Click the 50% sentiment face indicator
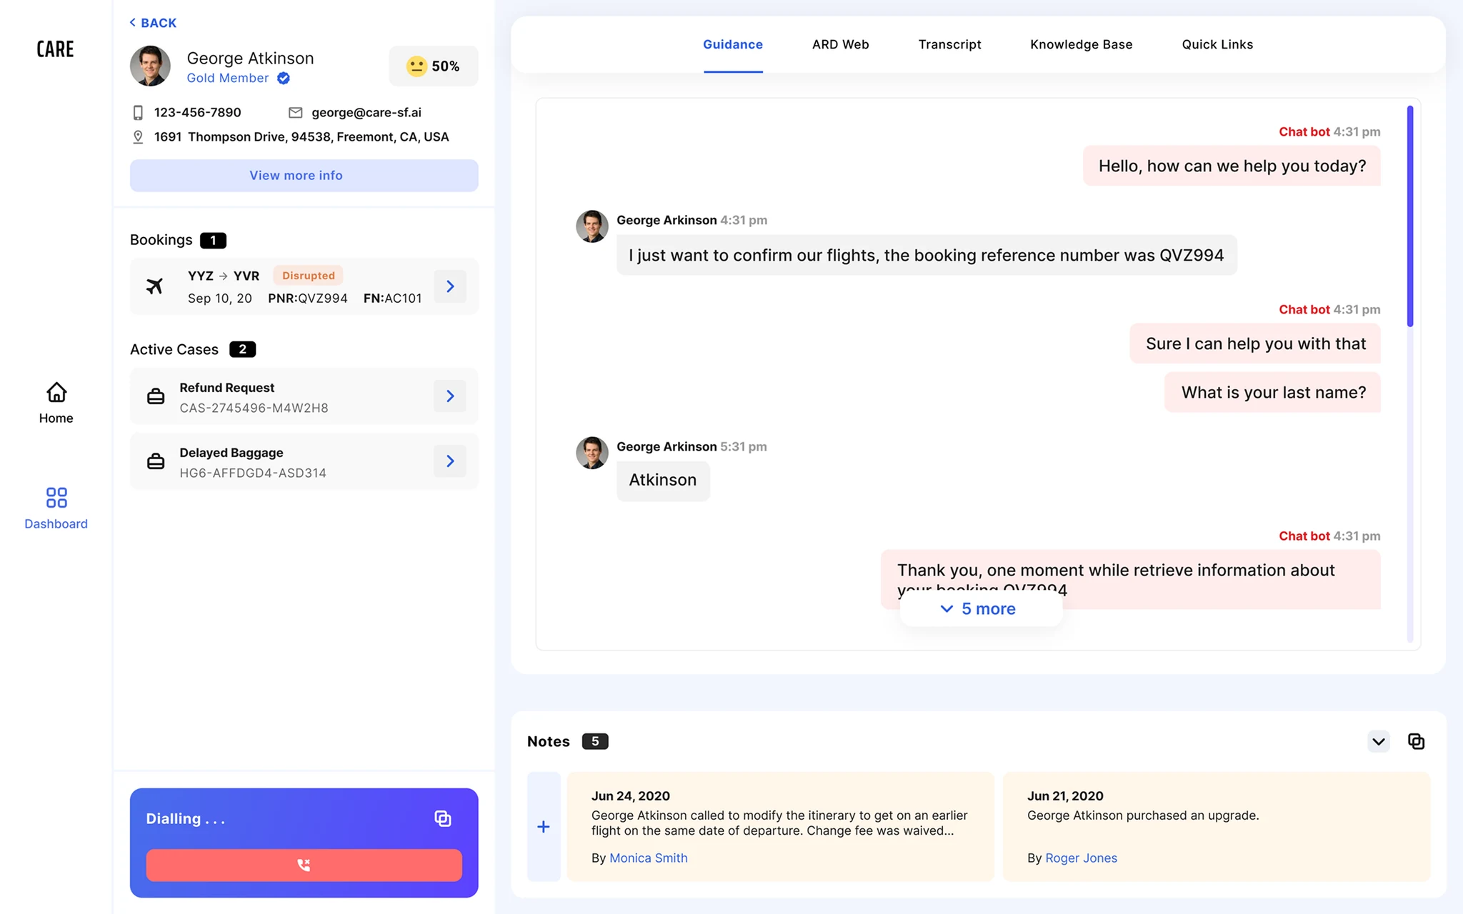 (434, 66)
